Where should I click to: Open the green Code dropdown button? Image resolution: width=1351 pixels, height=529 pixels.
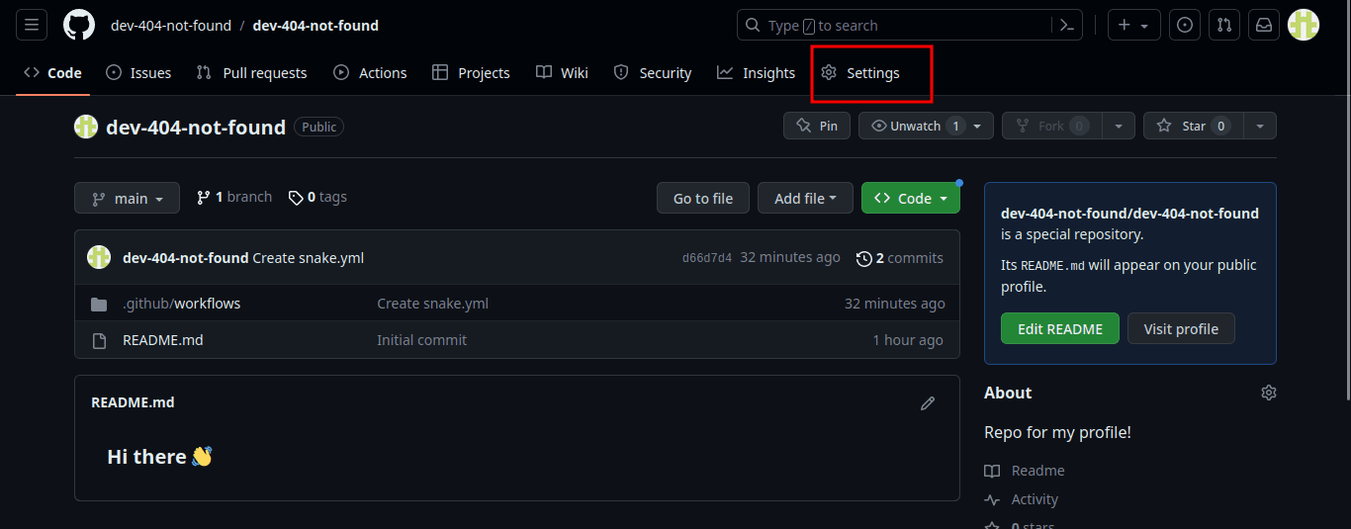click(911, 198)
